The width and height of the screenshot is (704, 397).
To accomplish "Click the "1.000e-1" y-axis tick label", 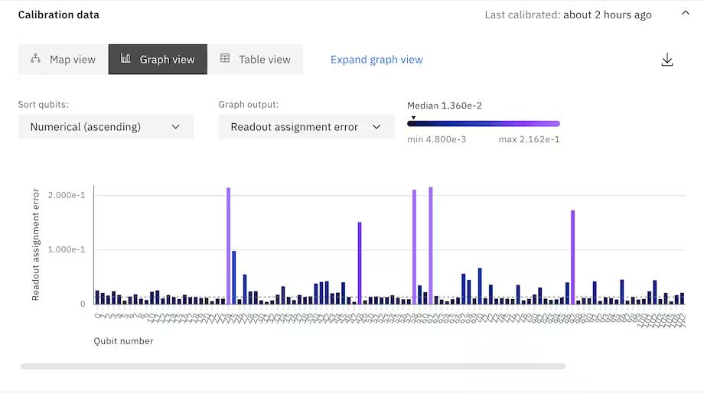I will coord(67,249).
